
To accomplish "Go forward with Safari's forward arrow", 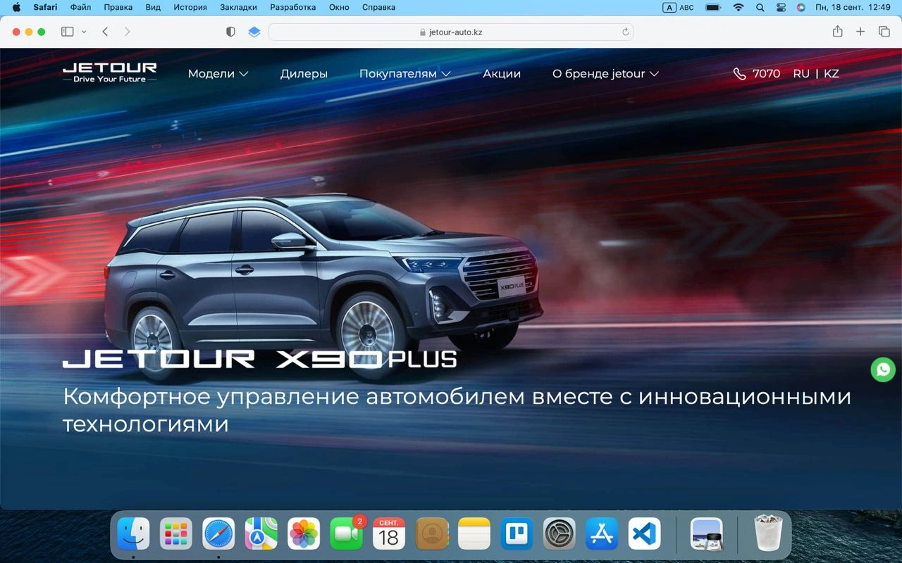I will coord(128,32).
